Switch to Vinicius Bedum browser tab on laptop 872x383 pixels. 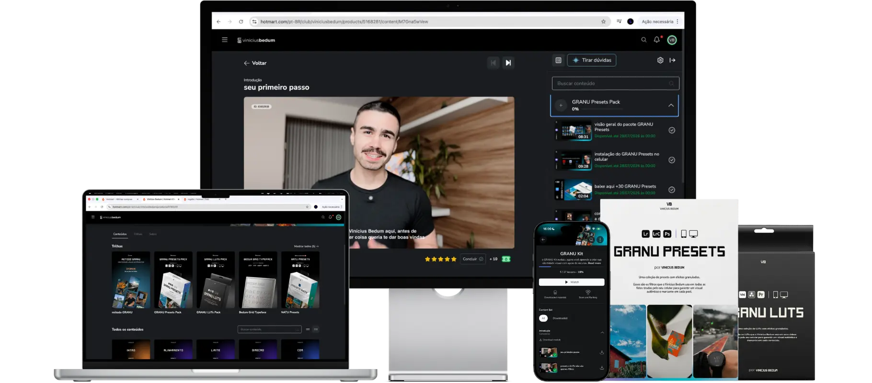point(161,199)
